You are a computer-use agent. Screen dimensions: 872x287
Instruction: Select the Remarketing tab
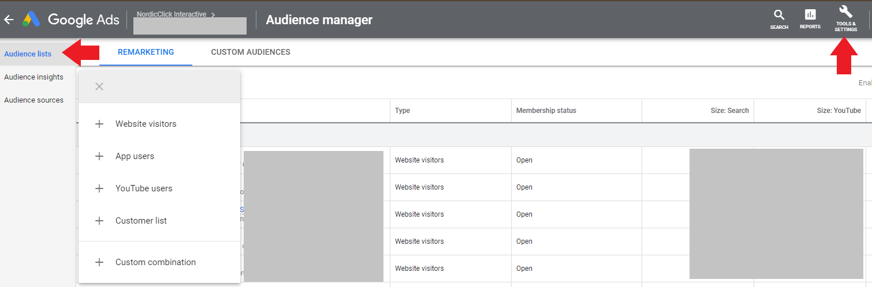(146, 52)
